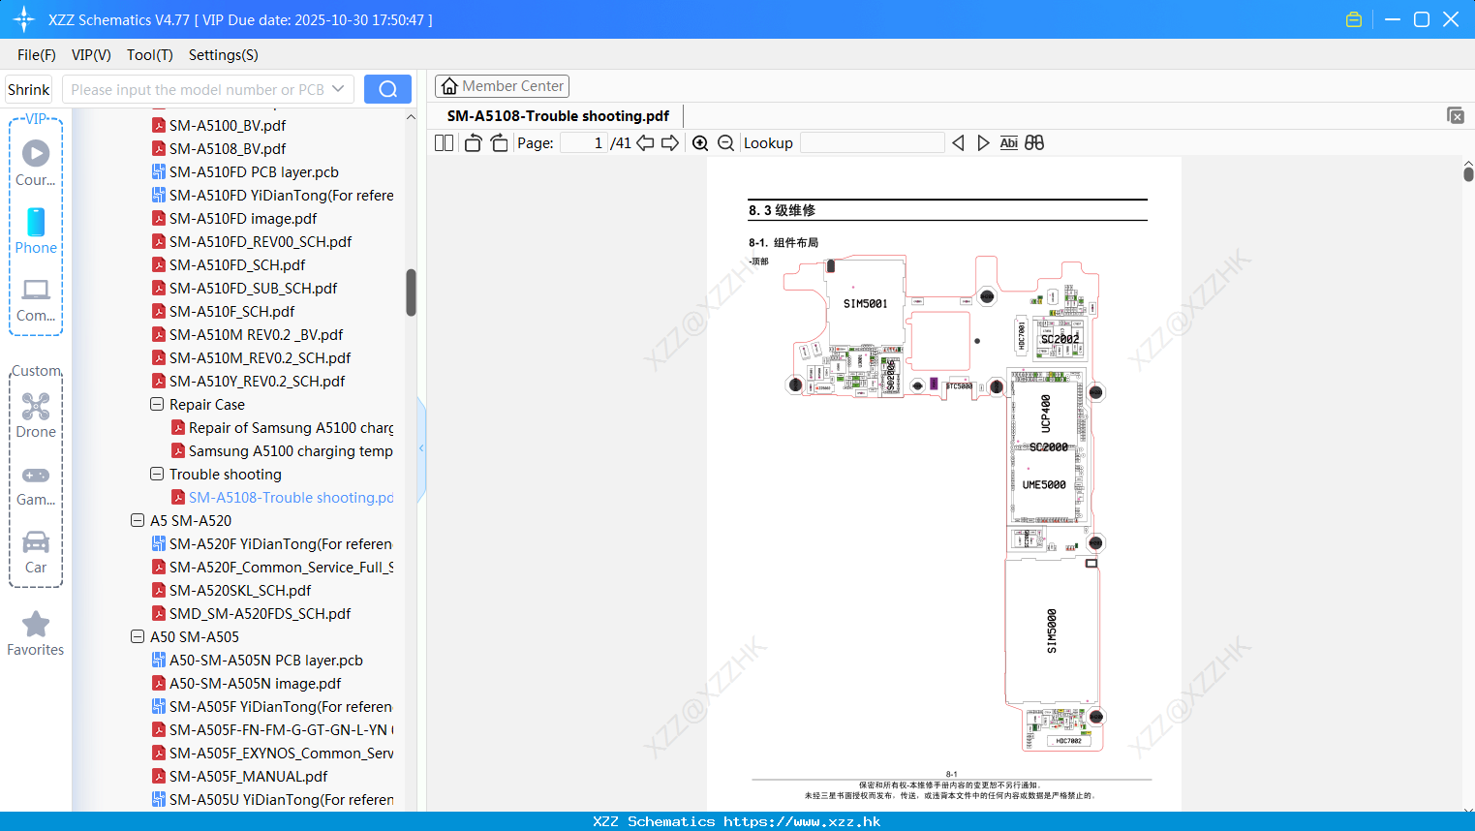Image resolution: width=1475 pixels, height=831 pixels.
Task: Click the XZZ Schematics app logo
Action: point(24,19)
